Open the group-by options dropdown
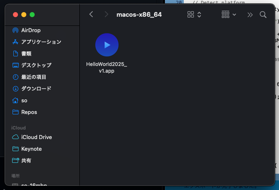This screenshot has height=190, width=279. (229, 15)
